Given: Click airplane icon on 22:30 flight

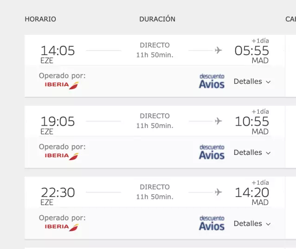Looking at the screenshot, I should pos(219,192).
